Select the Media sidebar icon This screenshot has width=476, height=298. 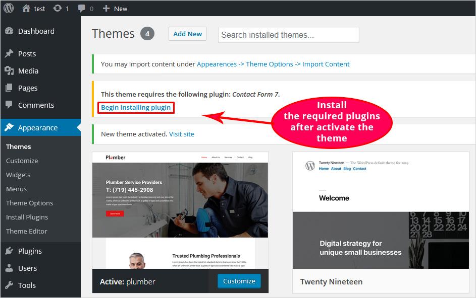9,71
